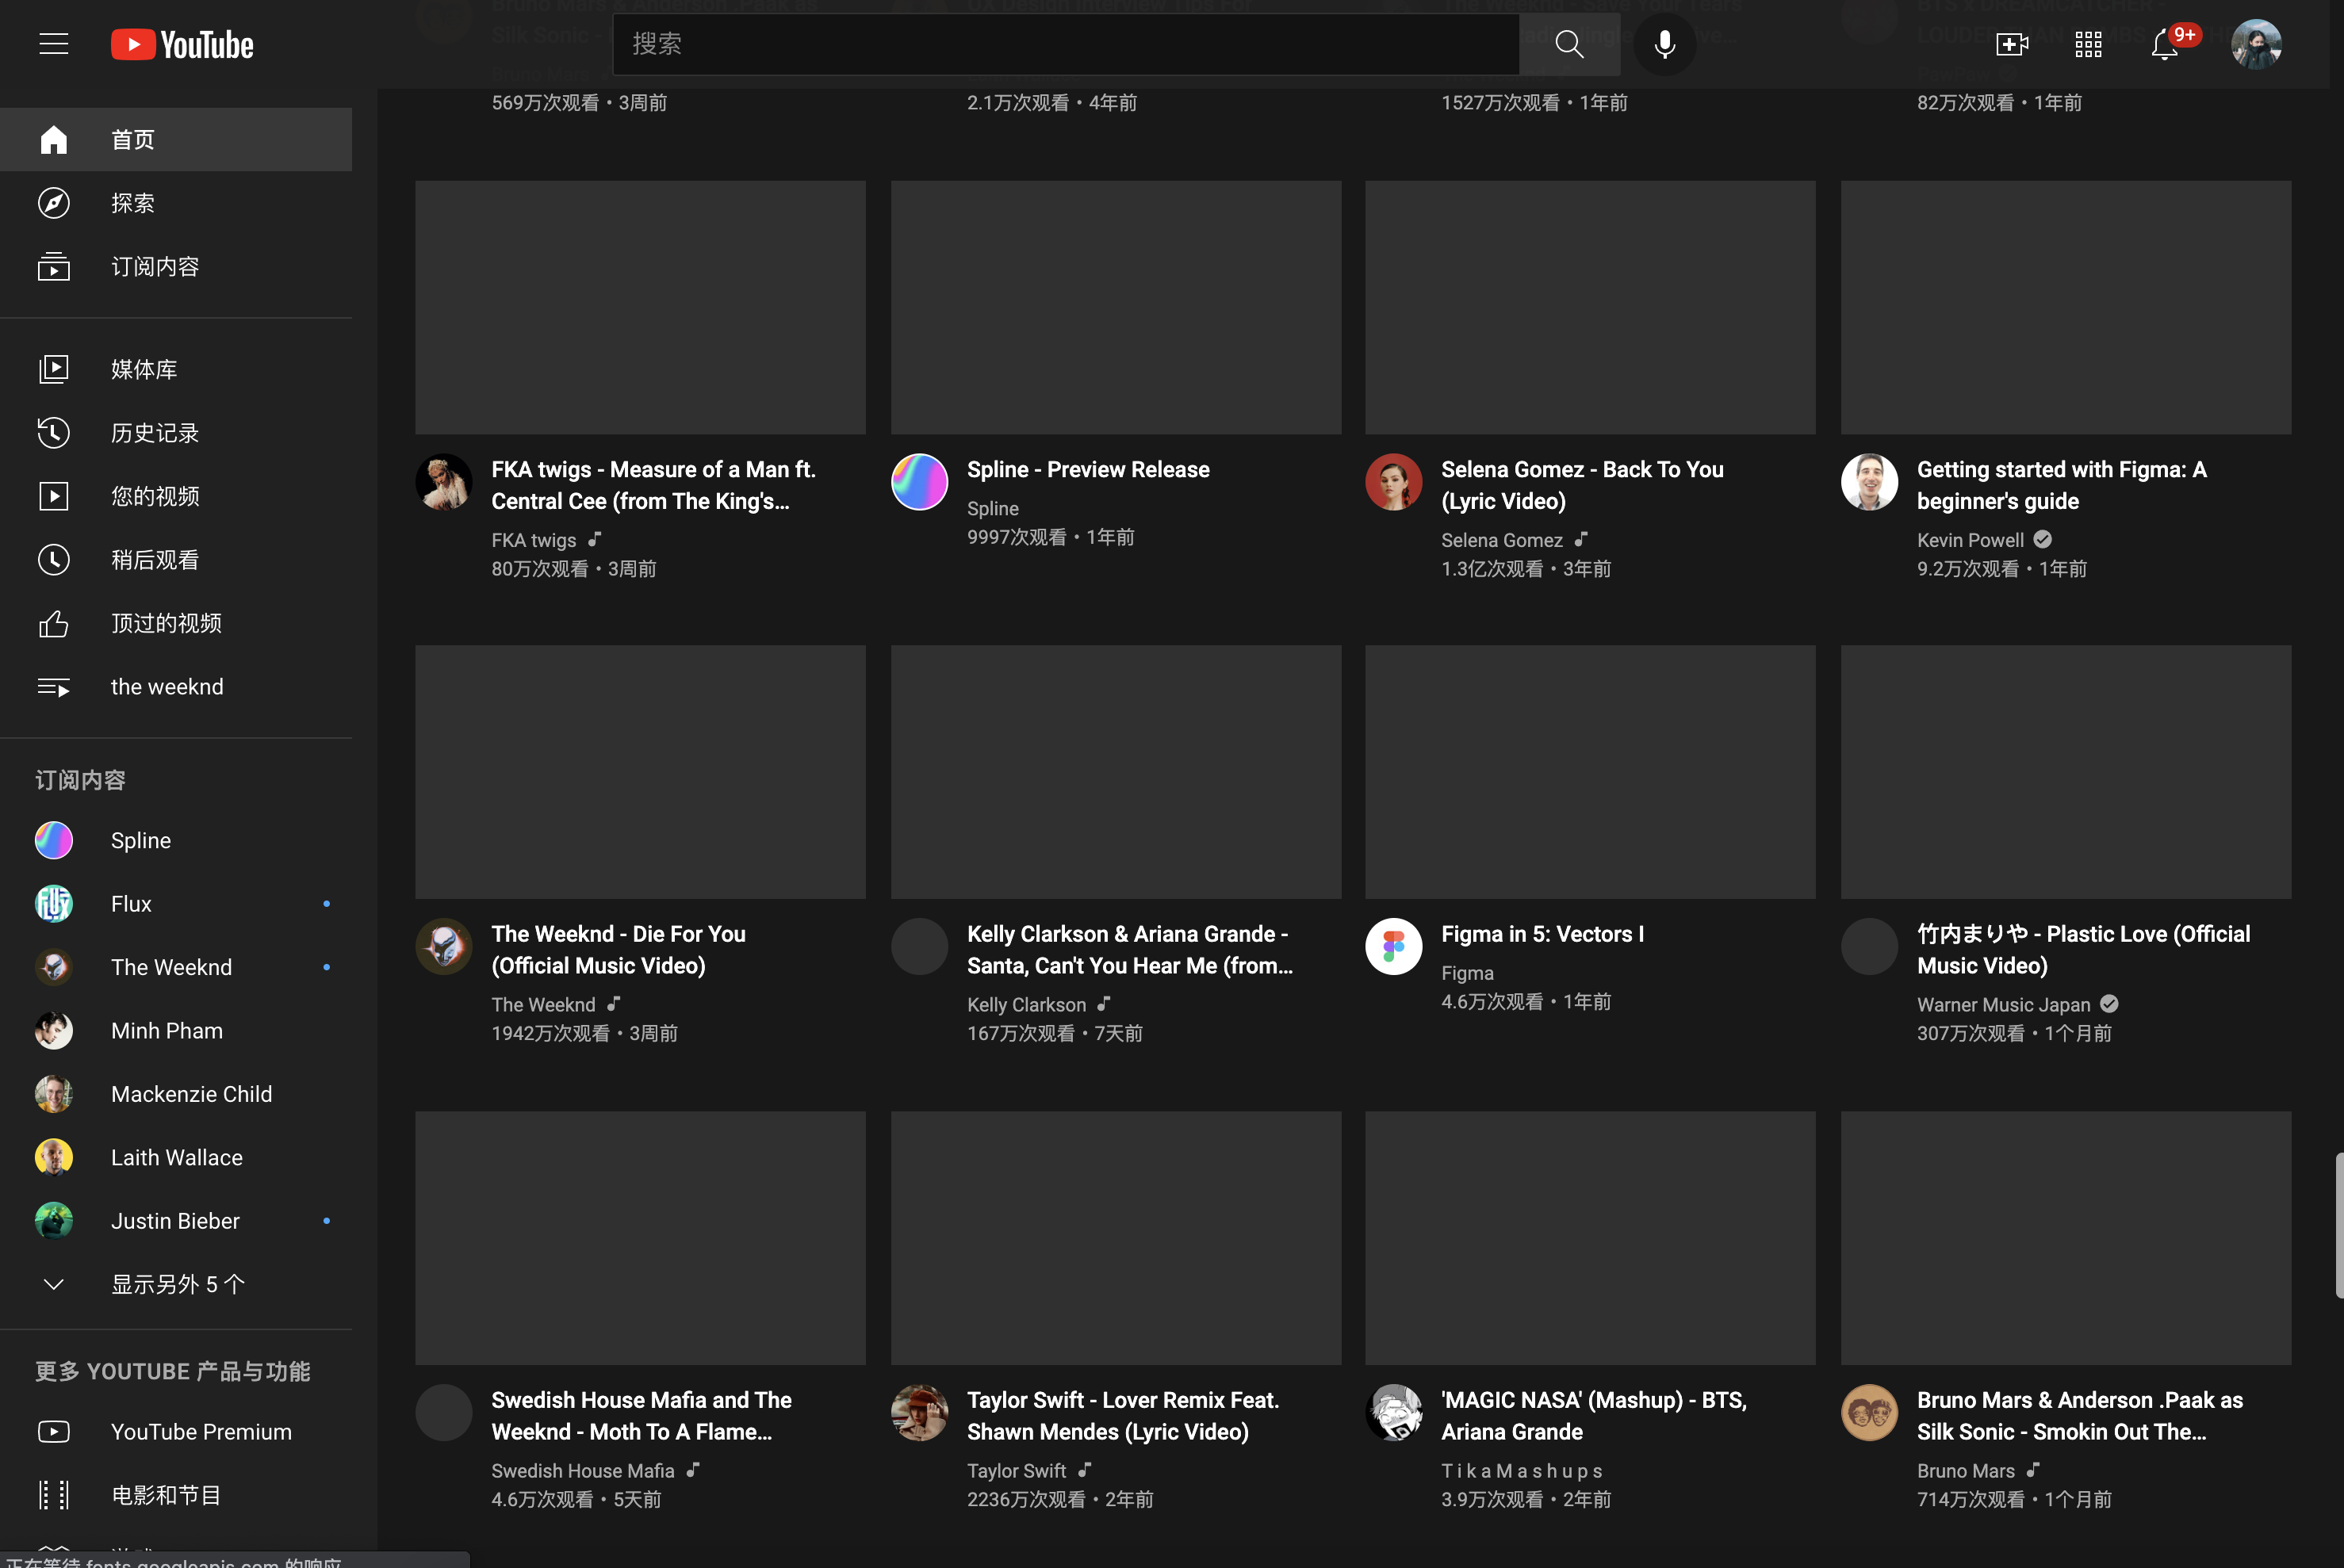Click the YouTube logo
2344x1568 pixels.
pyautogui.click(x=182, y=44)
